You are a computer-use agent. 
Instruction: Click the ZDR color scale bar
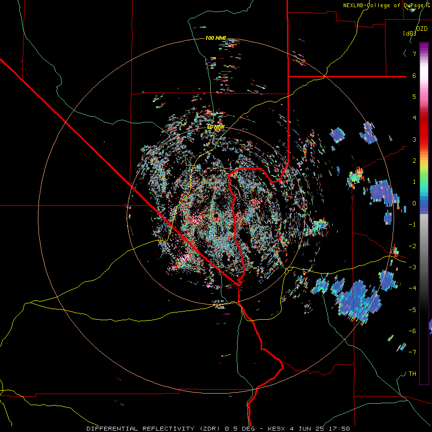(424, 213)
